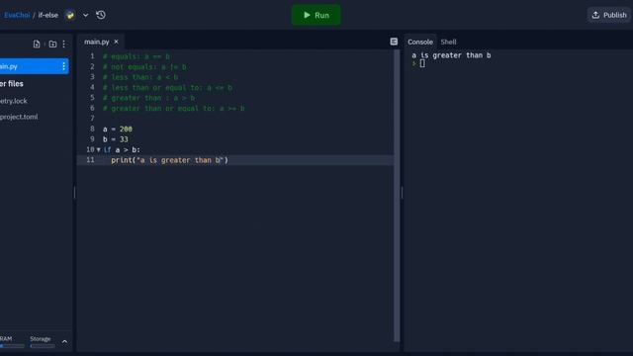Select the if-else repl title

(48, 15)
